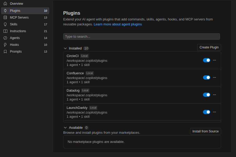This screenshot has width=236, height=157.
Task: Click the Local badge next to Datadog
Action: 85,91
